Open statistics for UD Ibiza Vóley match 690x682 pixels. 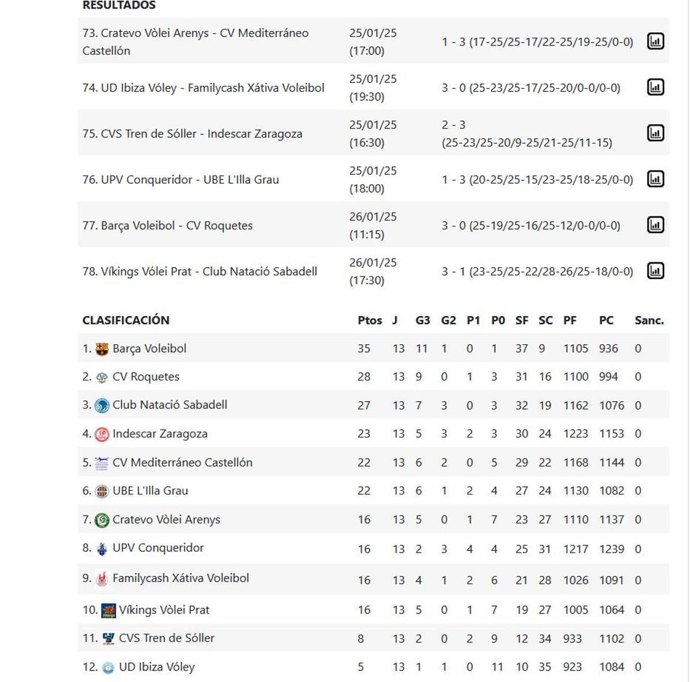coord(655,87)
